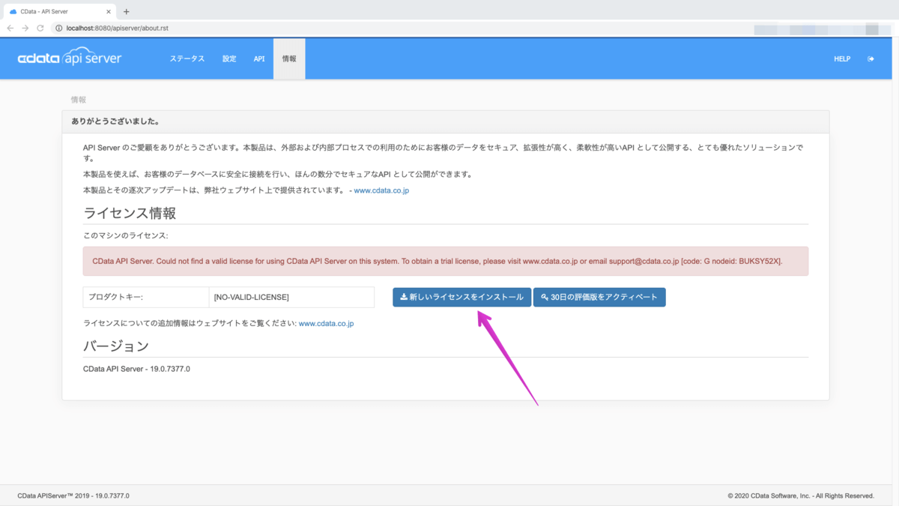Reload the page with the refresh icon
This screenshot has width=899, height=506.
[x=41, y=28]
